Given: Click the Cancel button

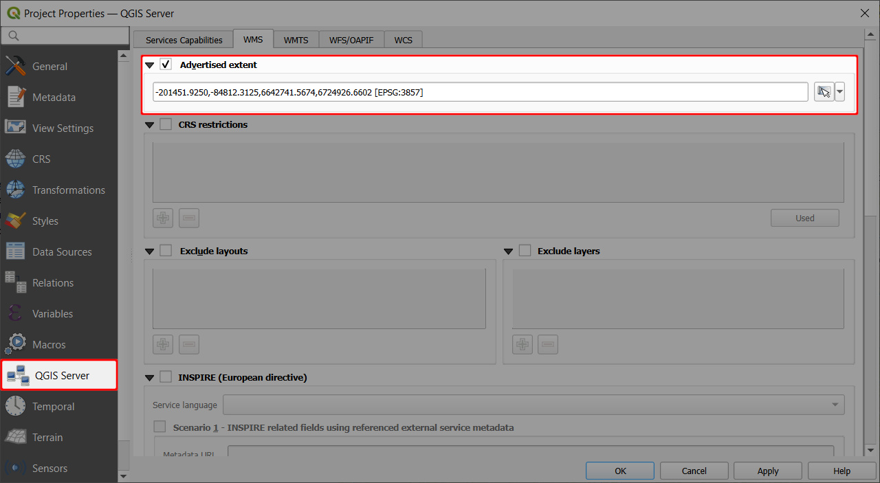Looking at the screenshot, I should [694, 471].
